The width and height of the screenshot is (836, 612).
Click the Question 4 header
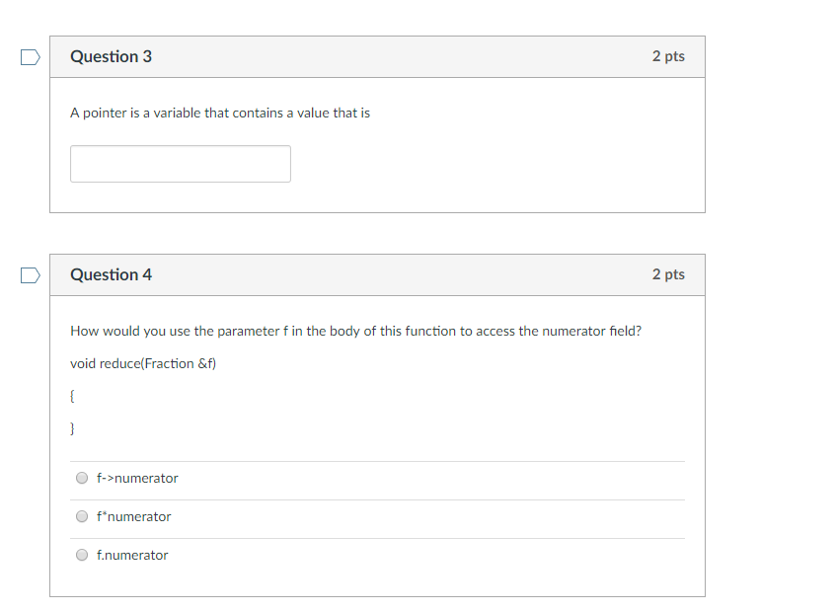coord(112,274)
